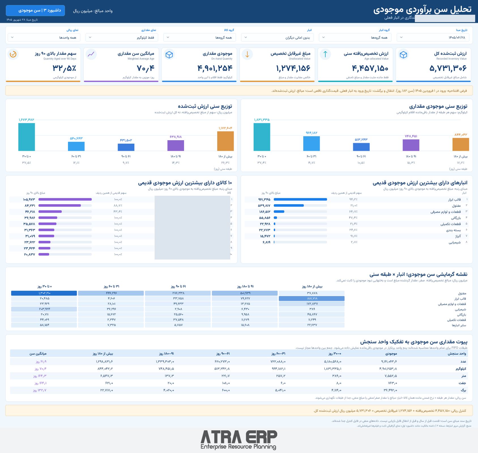Click the heatmap cell ۵۰۱,۹۳۹ in ۹۱ تا ۱۸۰ column
478x453 pixels.
[x=245, y=293]
